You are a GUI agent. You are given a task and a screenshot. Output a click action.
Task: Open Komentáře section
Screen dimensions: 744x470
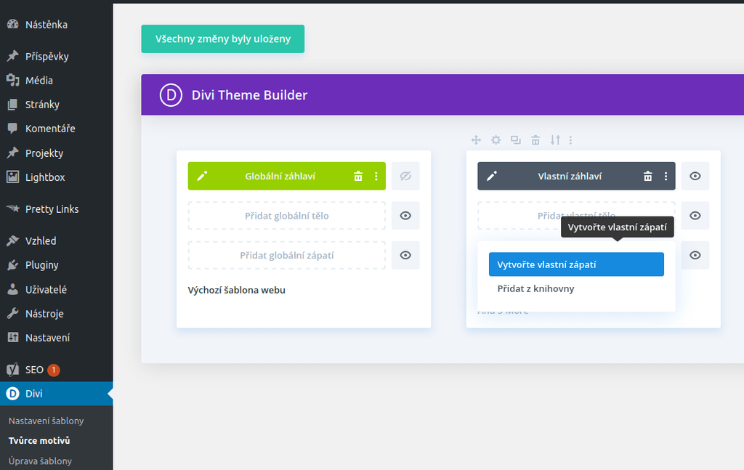(50, 129)
